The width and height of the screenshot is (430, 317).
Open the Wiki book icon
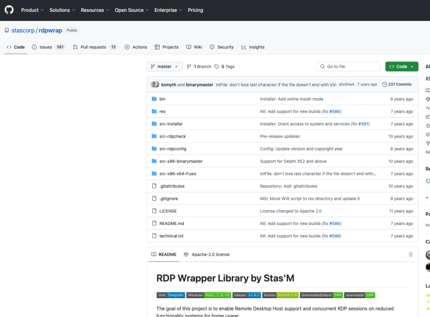(x=188, y=47)
